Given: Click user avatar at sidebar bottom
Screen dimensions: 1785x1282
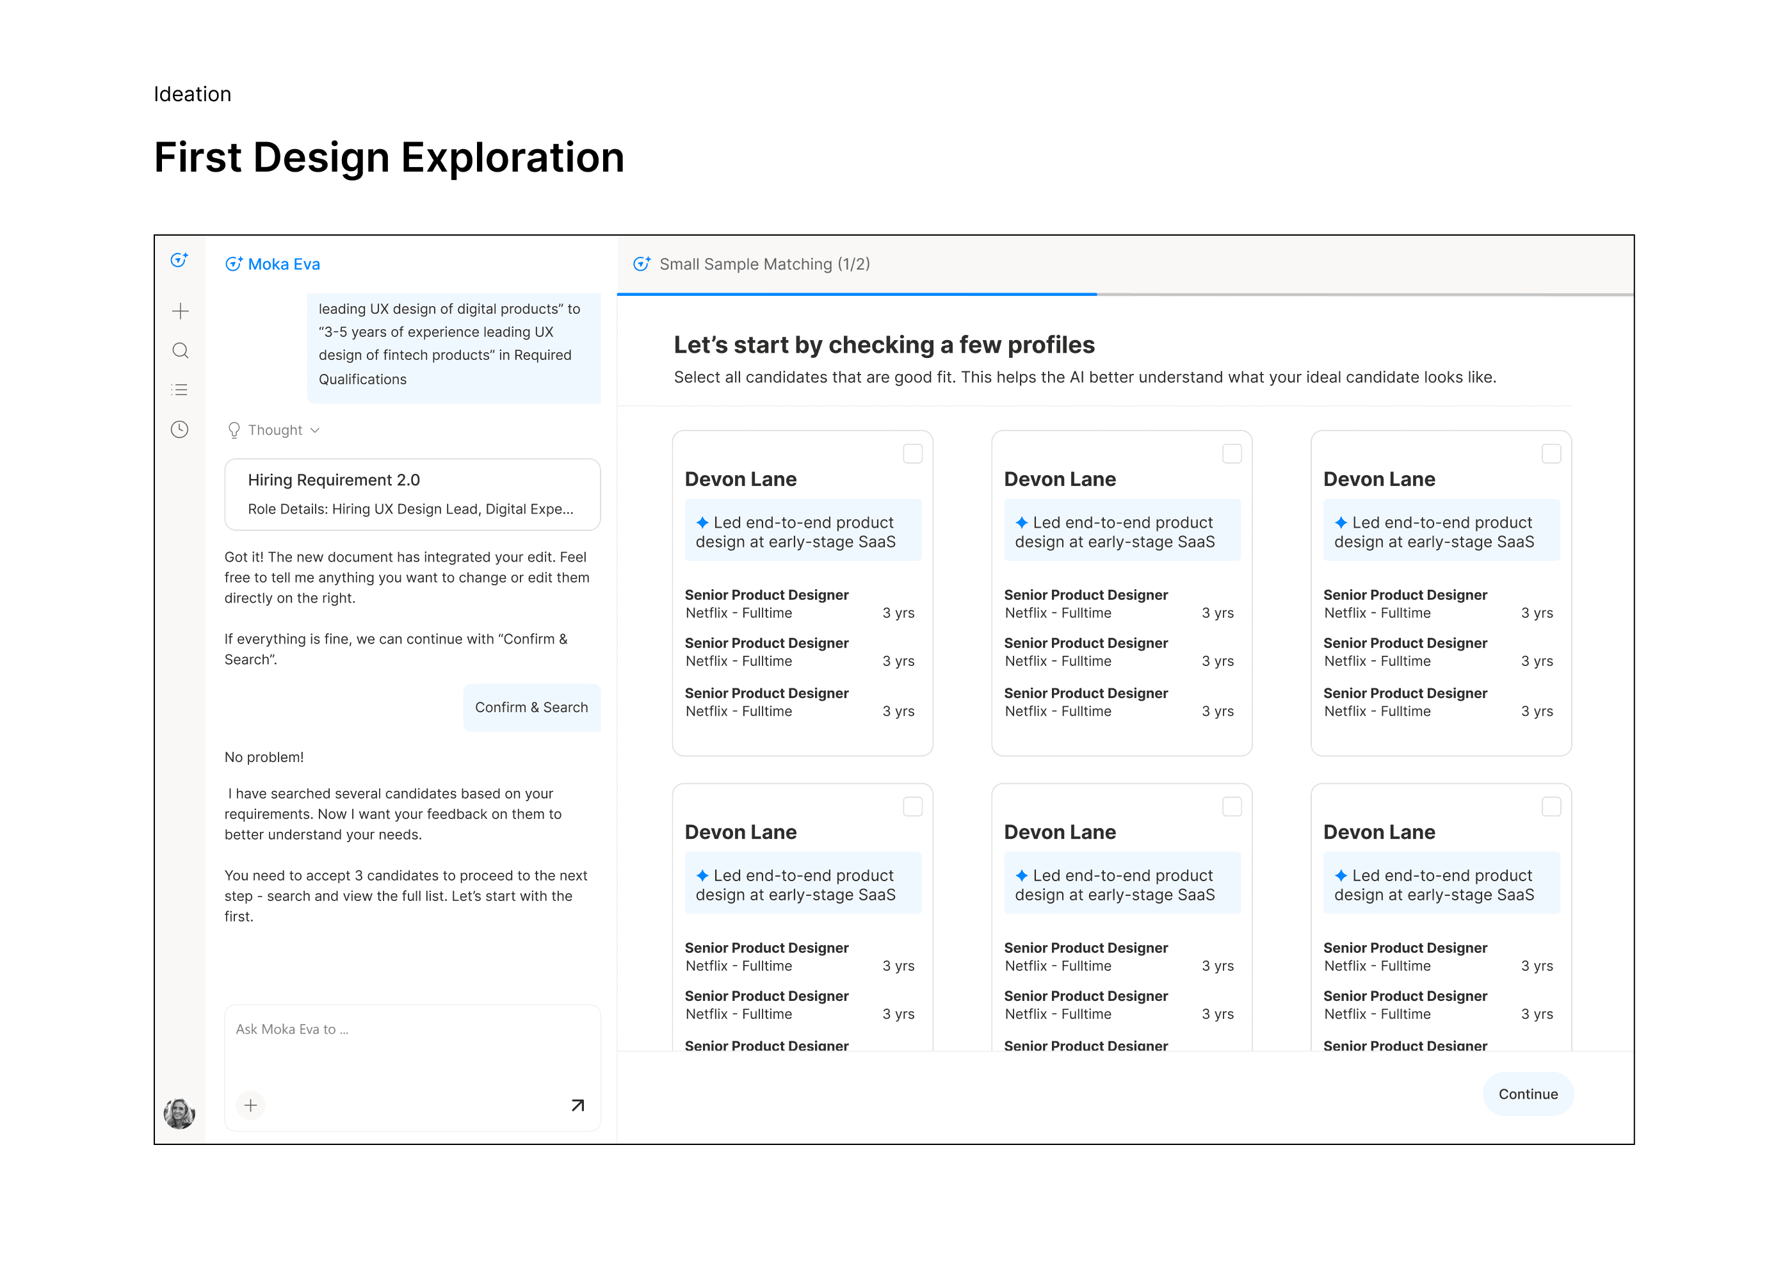Looking at the screenshot, I should point(179,1114).
